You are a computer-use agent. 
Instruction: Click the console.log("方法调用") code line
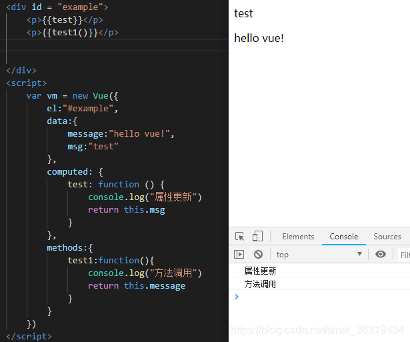(145, 273)
